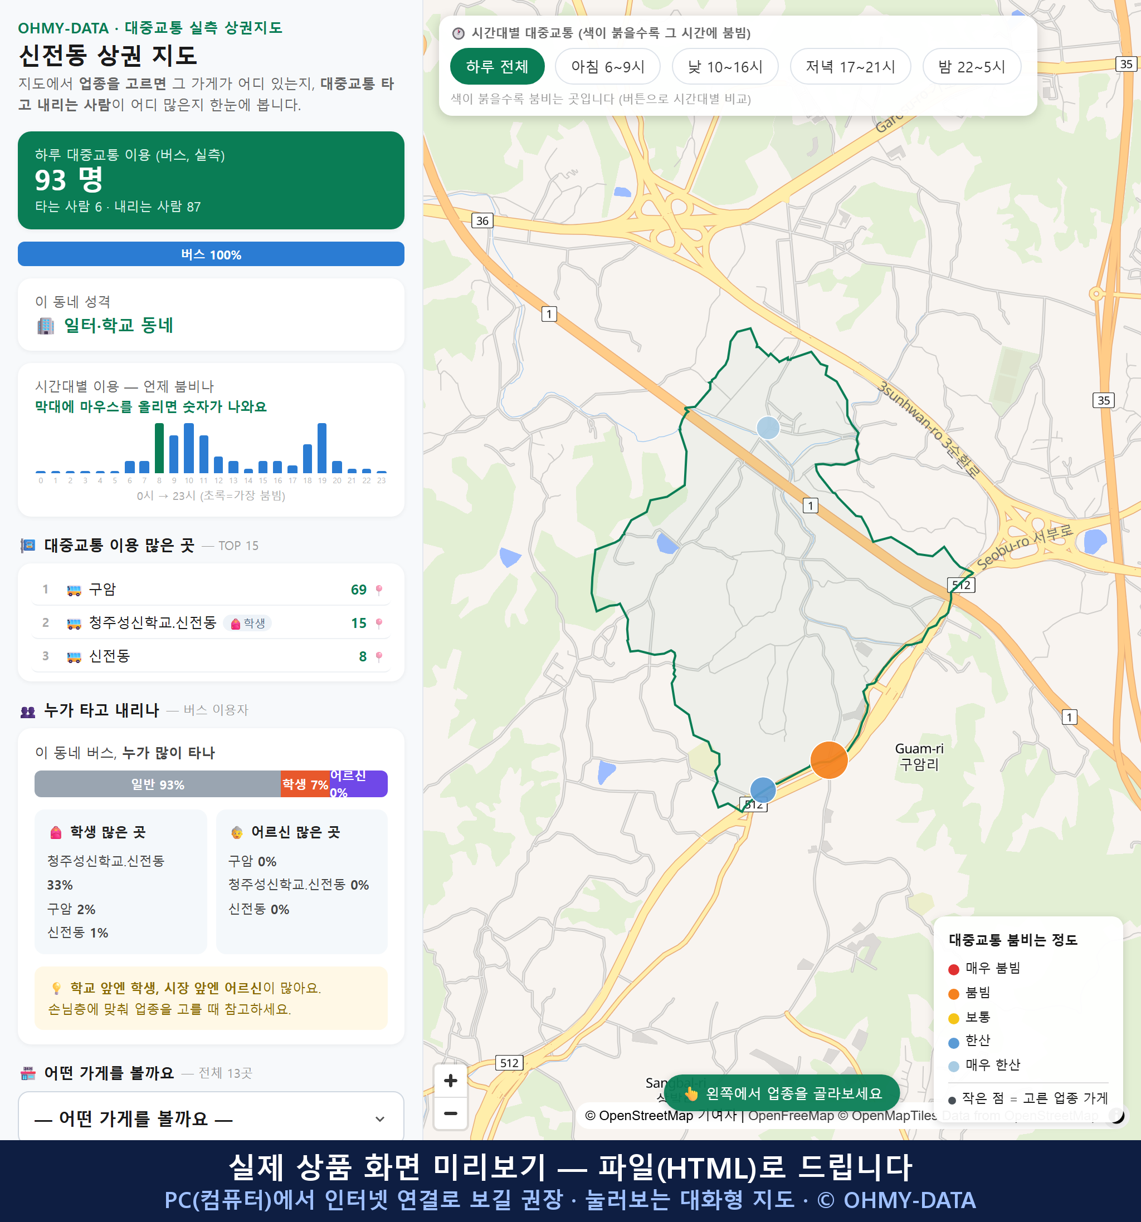
Task: Select the 구암 stop row
Action: point(211,590)
